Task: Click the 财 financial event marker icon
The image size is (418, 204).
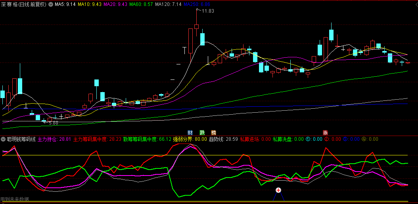Action: pyautogui.click(x=190, y=132)
